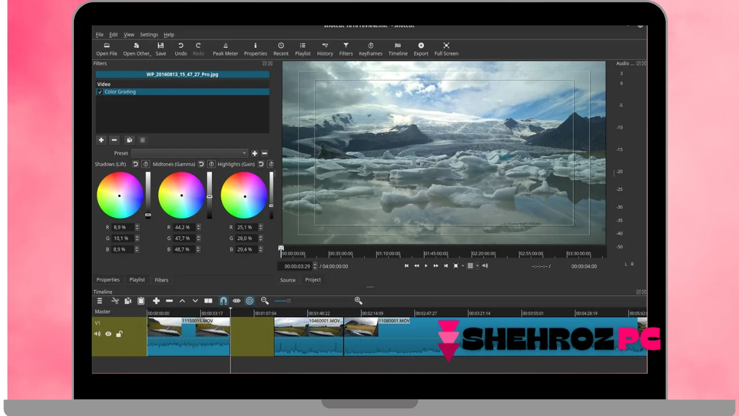This screenshot has height=416, width=739.
Task: Toggle scrub while dragging eye icon
Action: coord(237,301)
